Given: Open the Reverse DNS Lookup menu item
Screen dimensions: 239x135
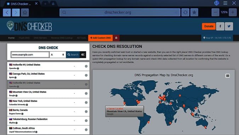Looking at the screenshot, I should click(x=62, y=38).
